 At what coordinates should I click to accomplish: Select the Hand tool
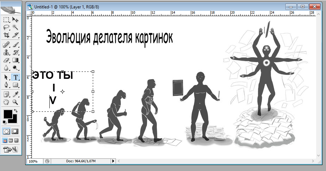pyautogui.click(x=6, y=102)
